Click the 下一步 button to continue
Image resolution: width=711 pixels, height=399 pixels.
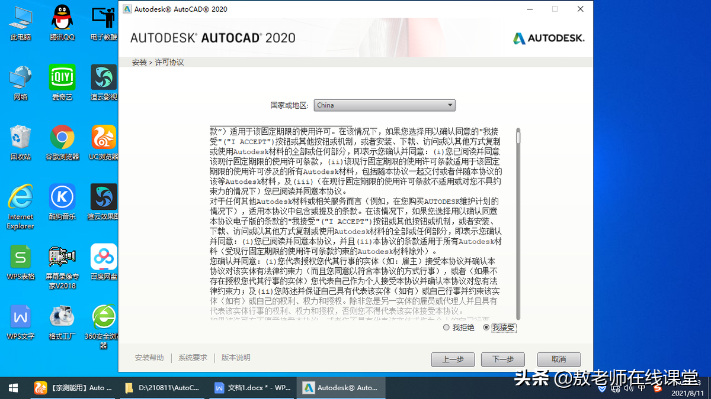(x=502, y=359)
